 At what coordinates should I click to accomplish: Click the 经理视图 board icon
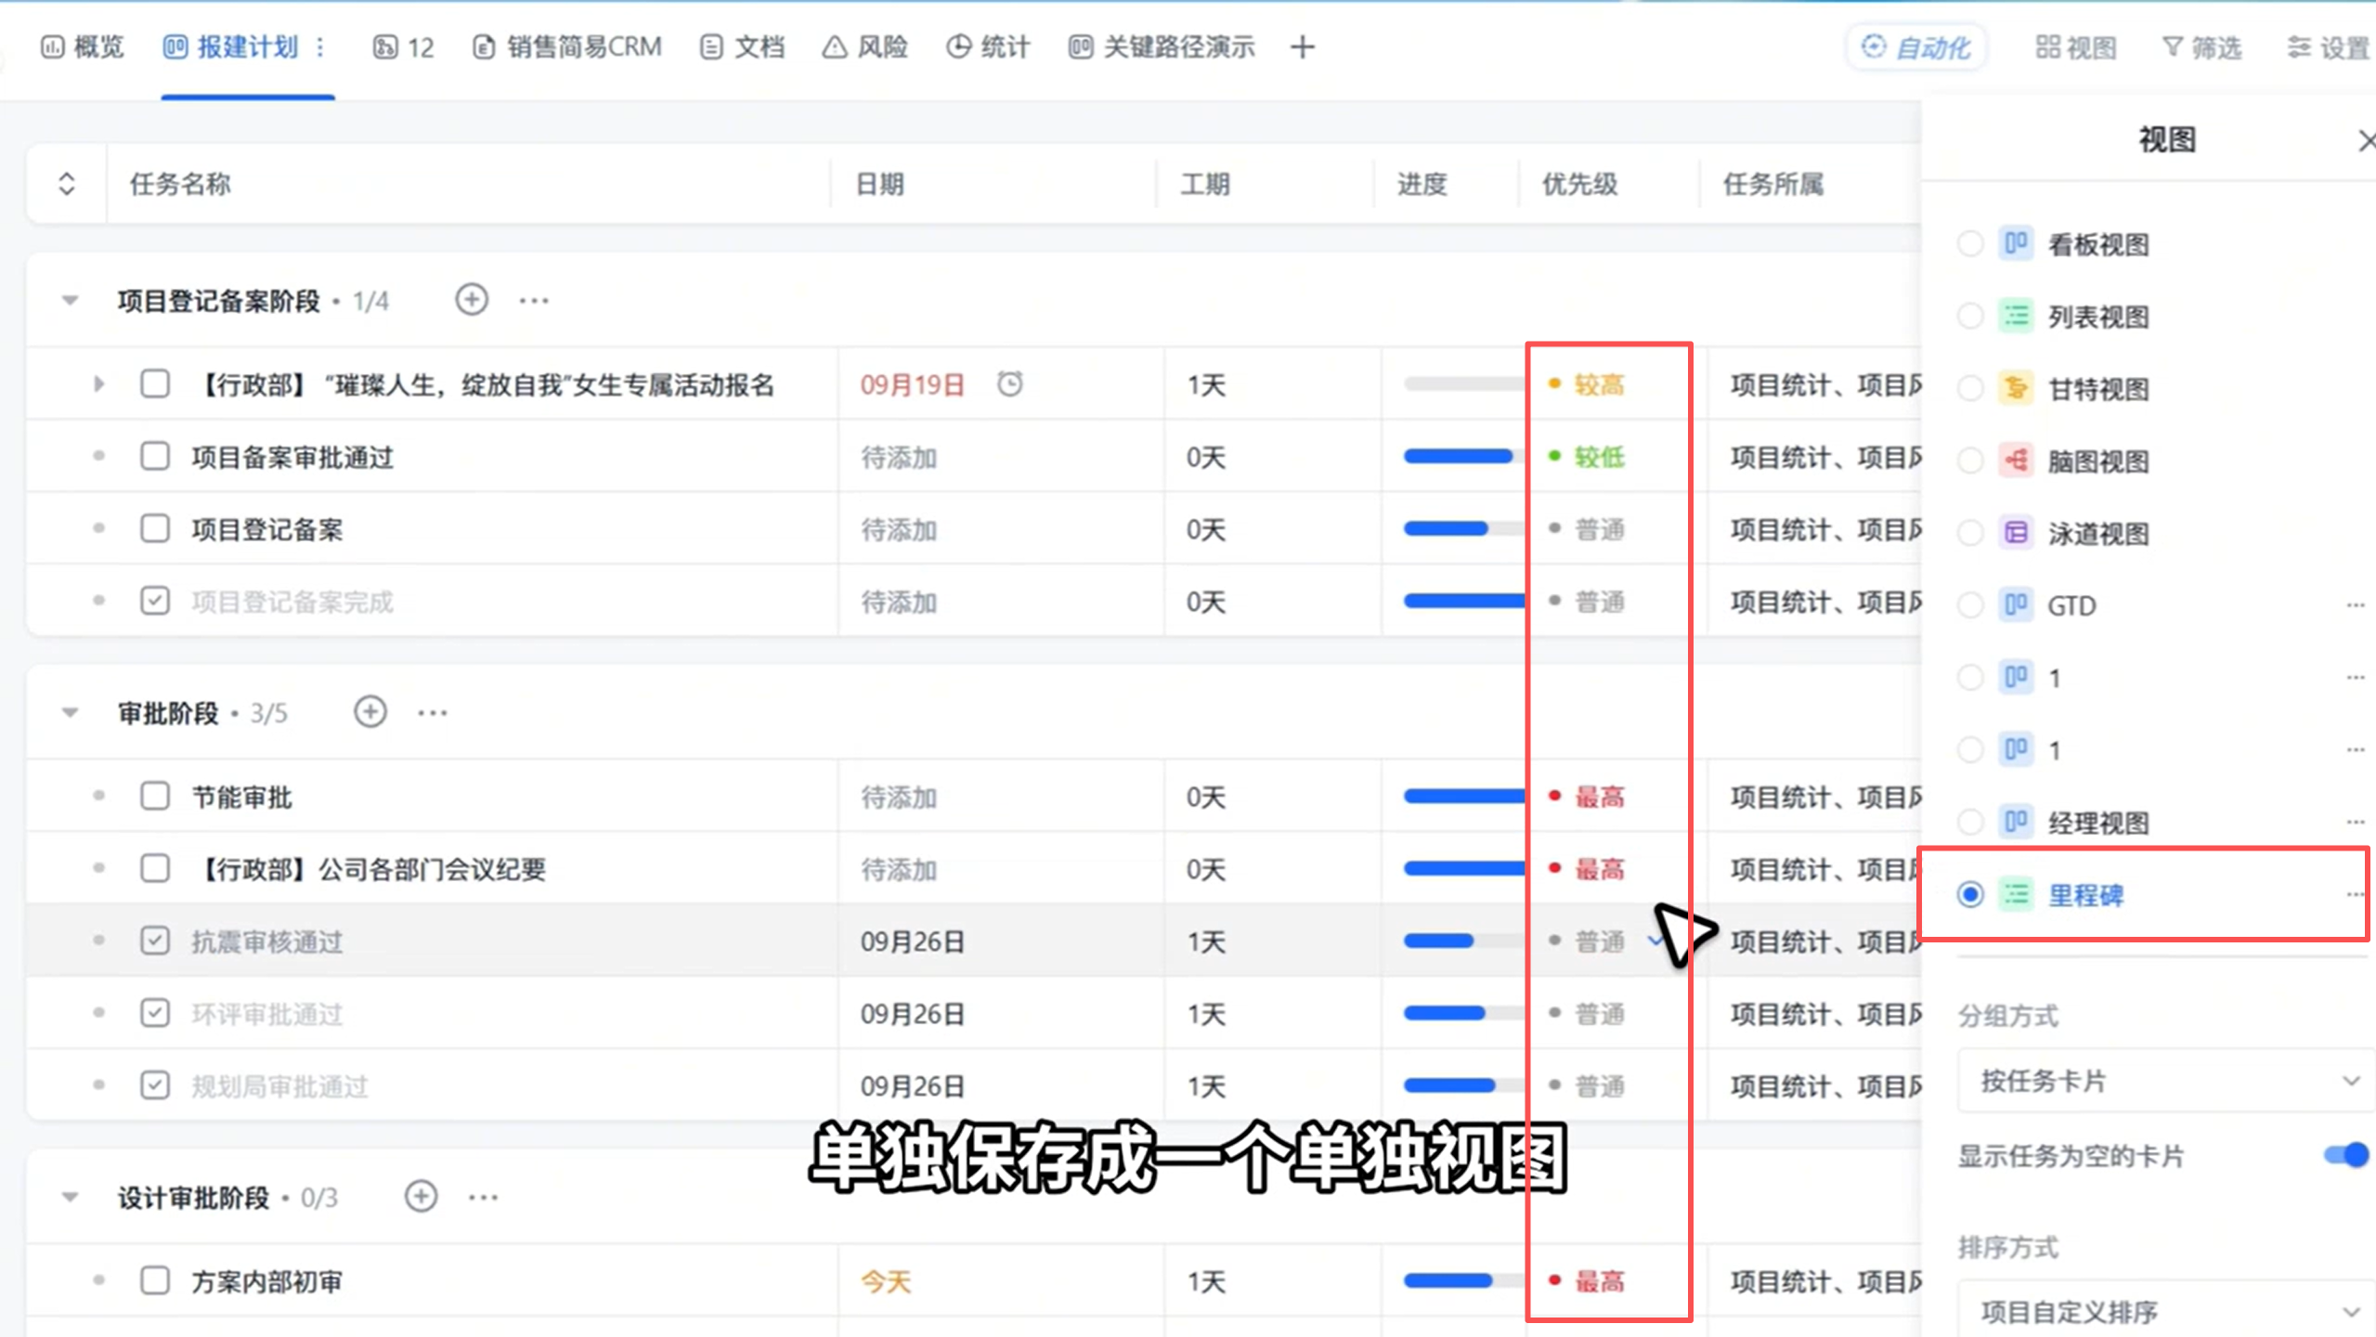click(x=2016, y=823)
